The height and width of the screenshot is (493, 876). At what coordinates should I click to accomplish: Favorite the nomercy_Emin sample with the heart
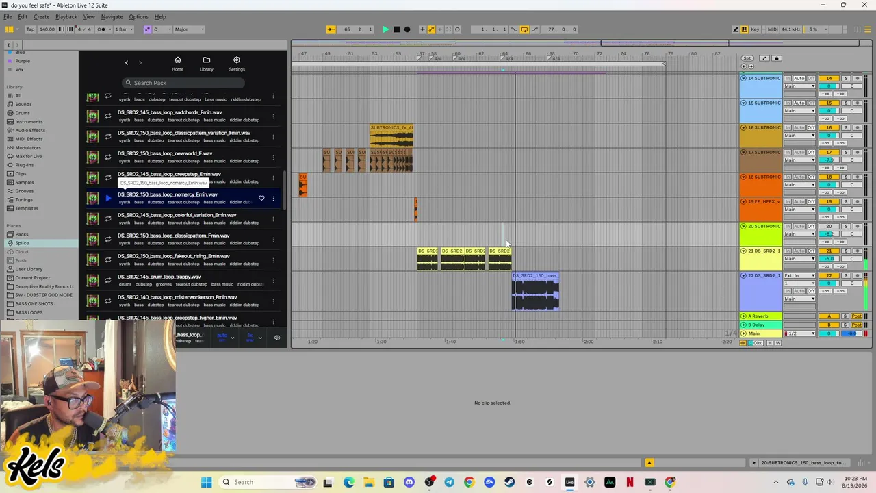[x=261, y=199]
